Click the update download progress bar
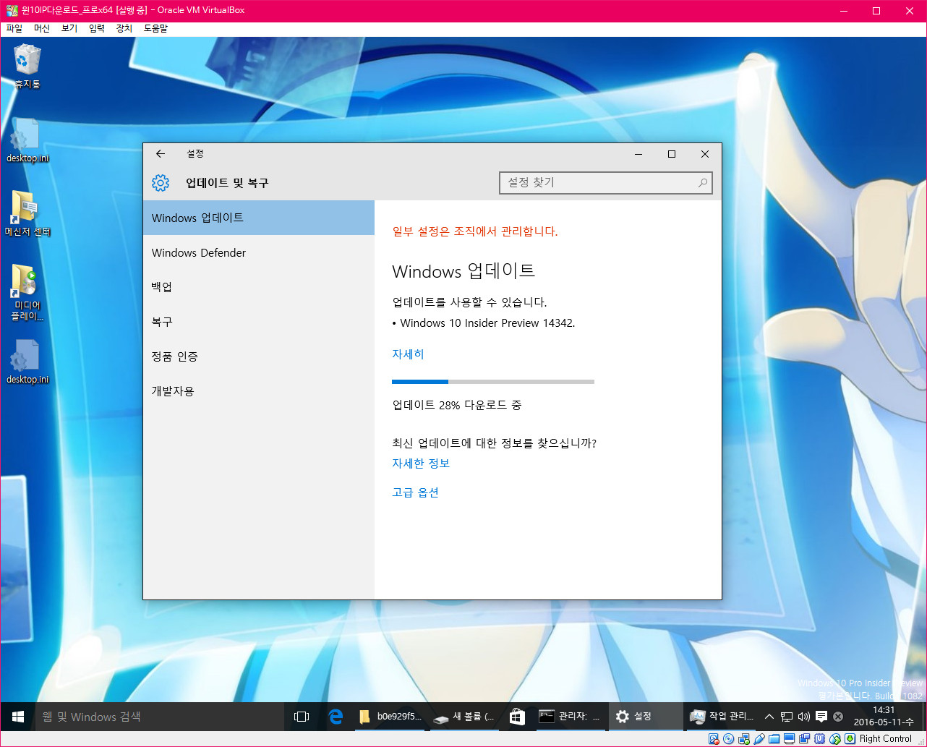The image size is (927, 747). tap(493, 381)
